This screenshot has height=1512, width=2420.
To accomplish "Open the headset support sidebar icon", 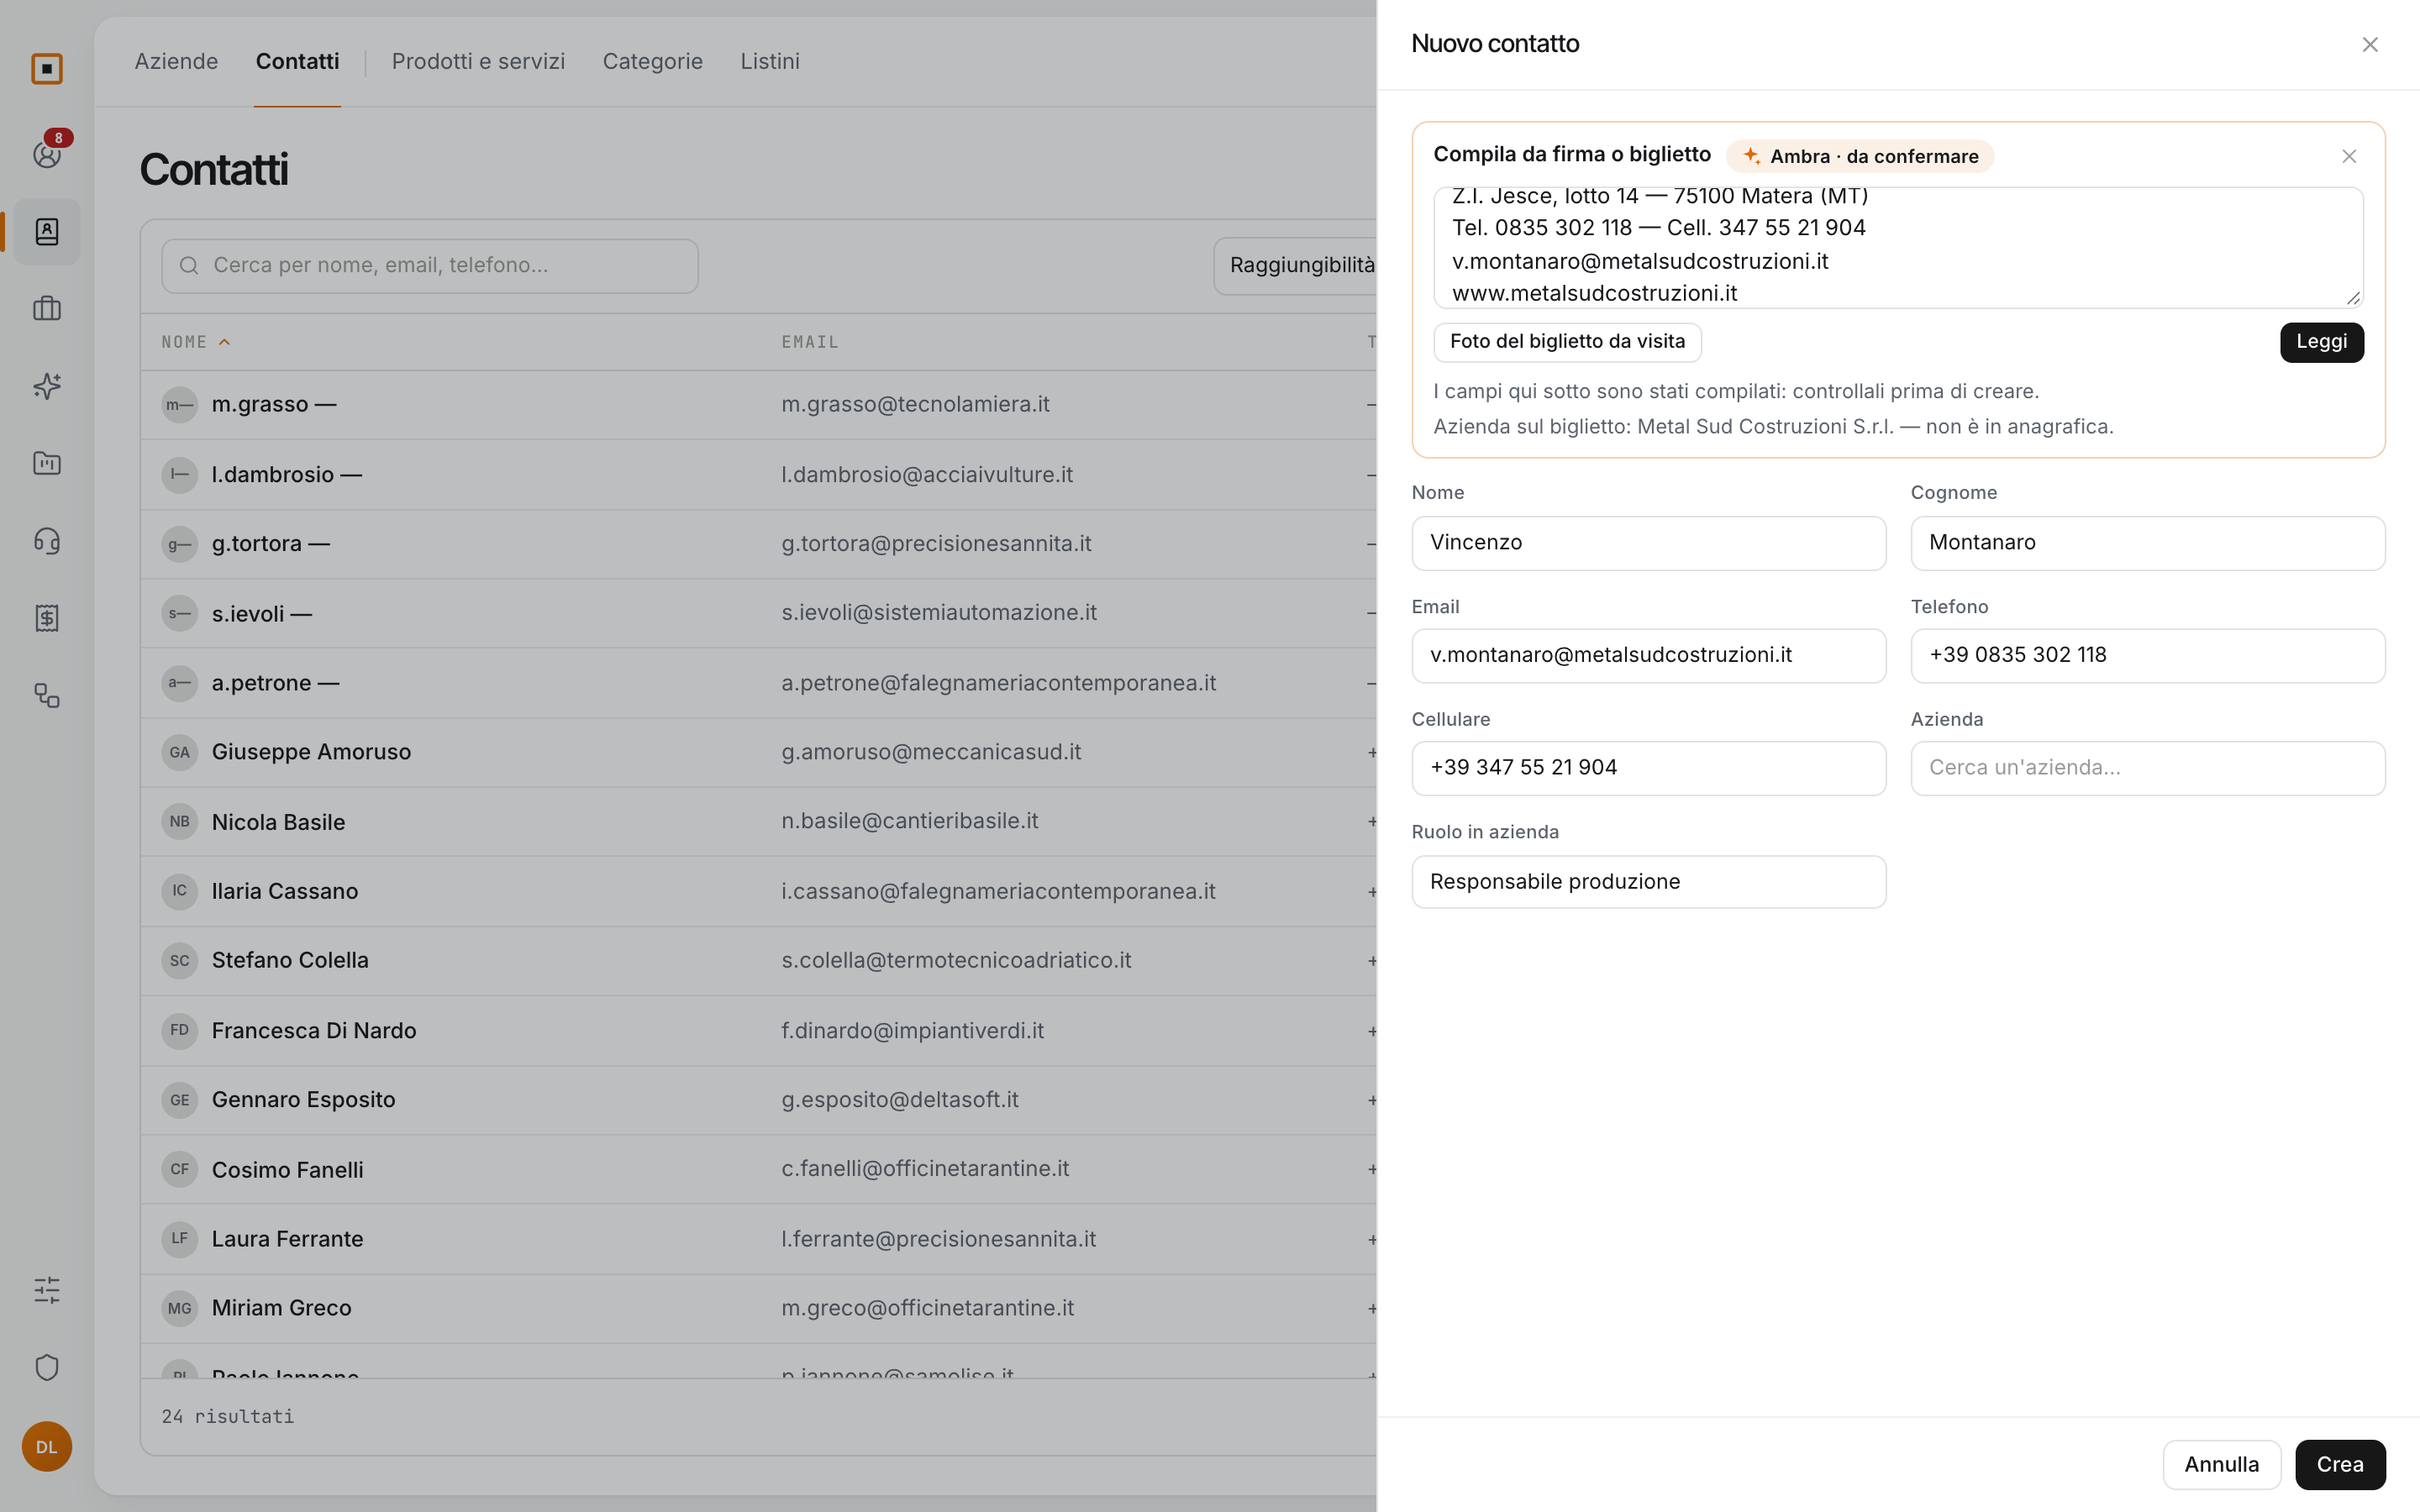I will click(47, 541).
